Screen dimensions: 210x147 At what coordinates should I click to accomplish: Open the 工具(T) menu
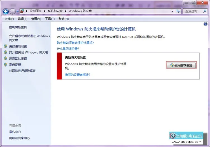[x=50, y=19]
